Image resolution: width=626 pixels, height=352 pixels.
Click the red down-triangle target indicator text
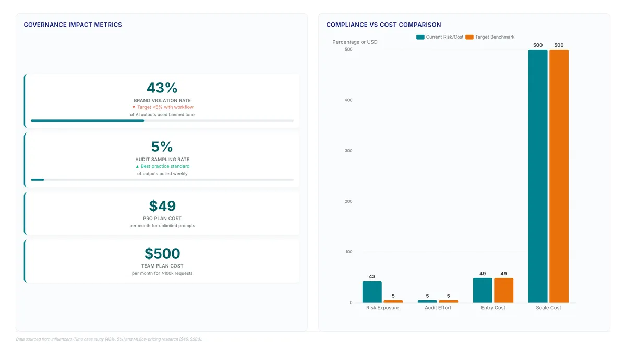point(162,107)
